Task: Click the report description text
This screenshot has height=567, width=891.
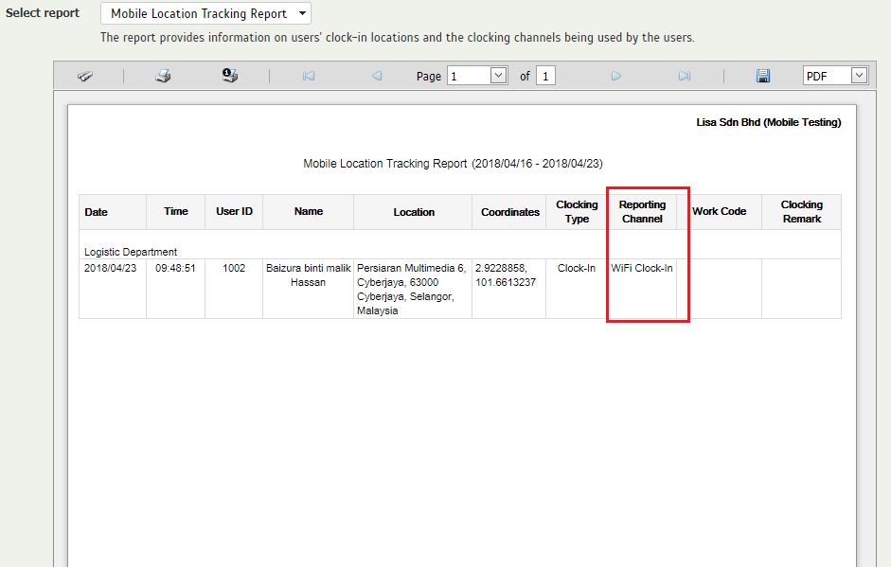Action: coord(397,38)
